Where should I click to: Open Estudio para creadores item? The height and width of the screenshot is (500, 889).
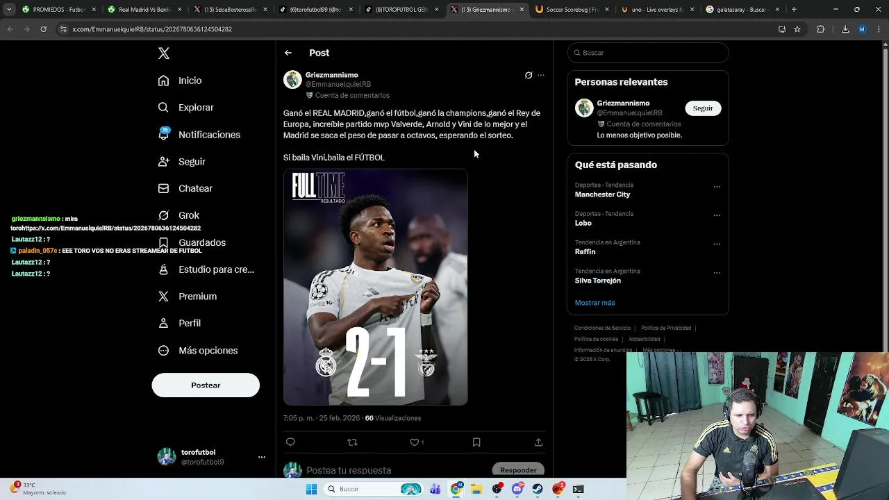click(206, 269)
